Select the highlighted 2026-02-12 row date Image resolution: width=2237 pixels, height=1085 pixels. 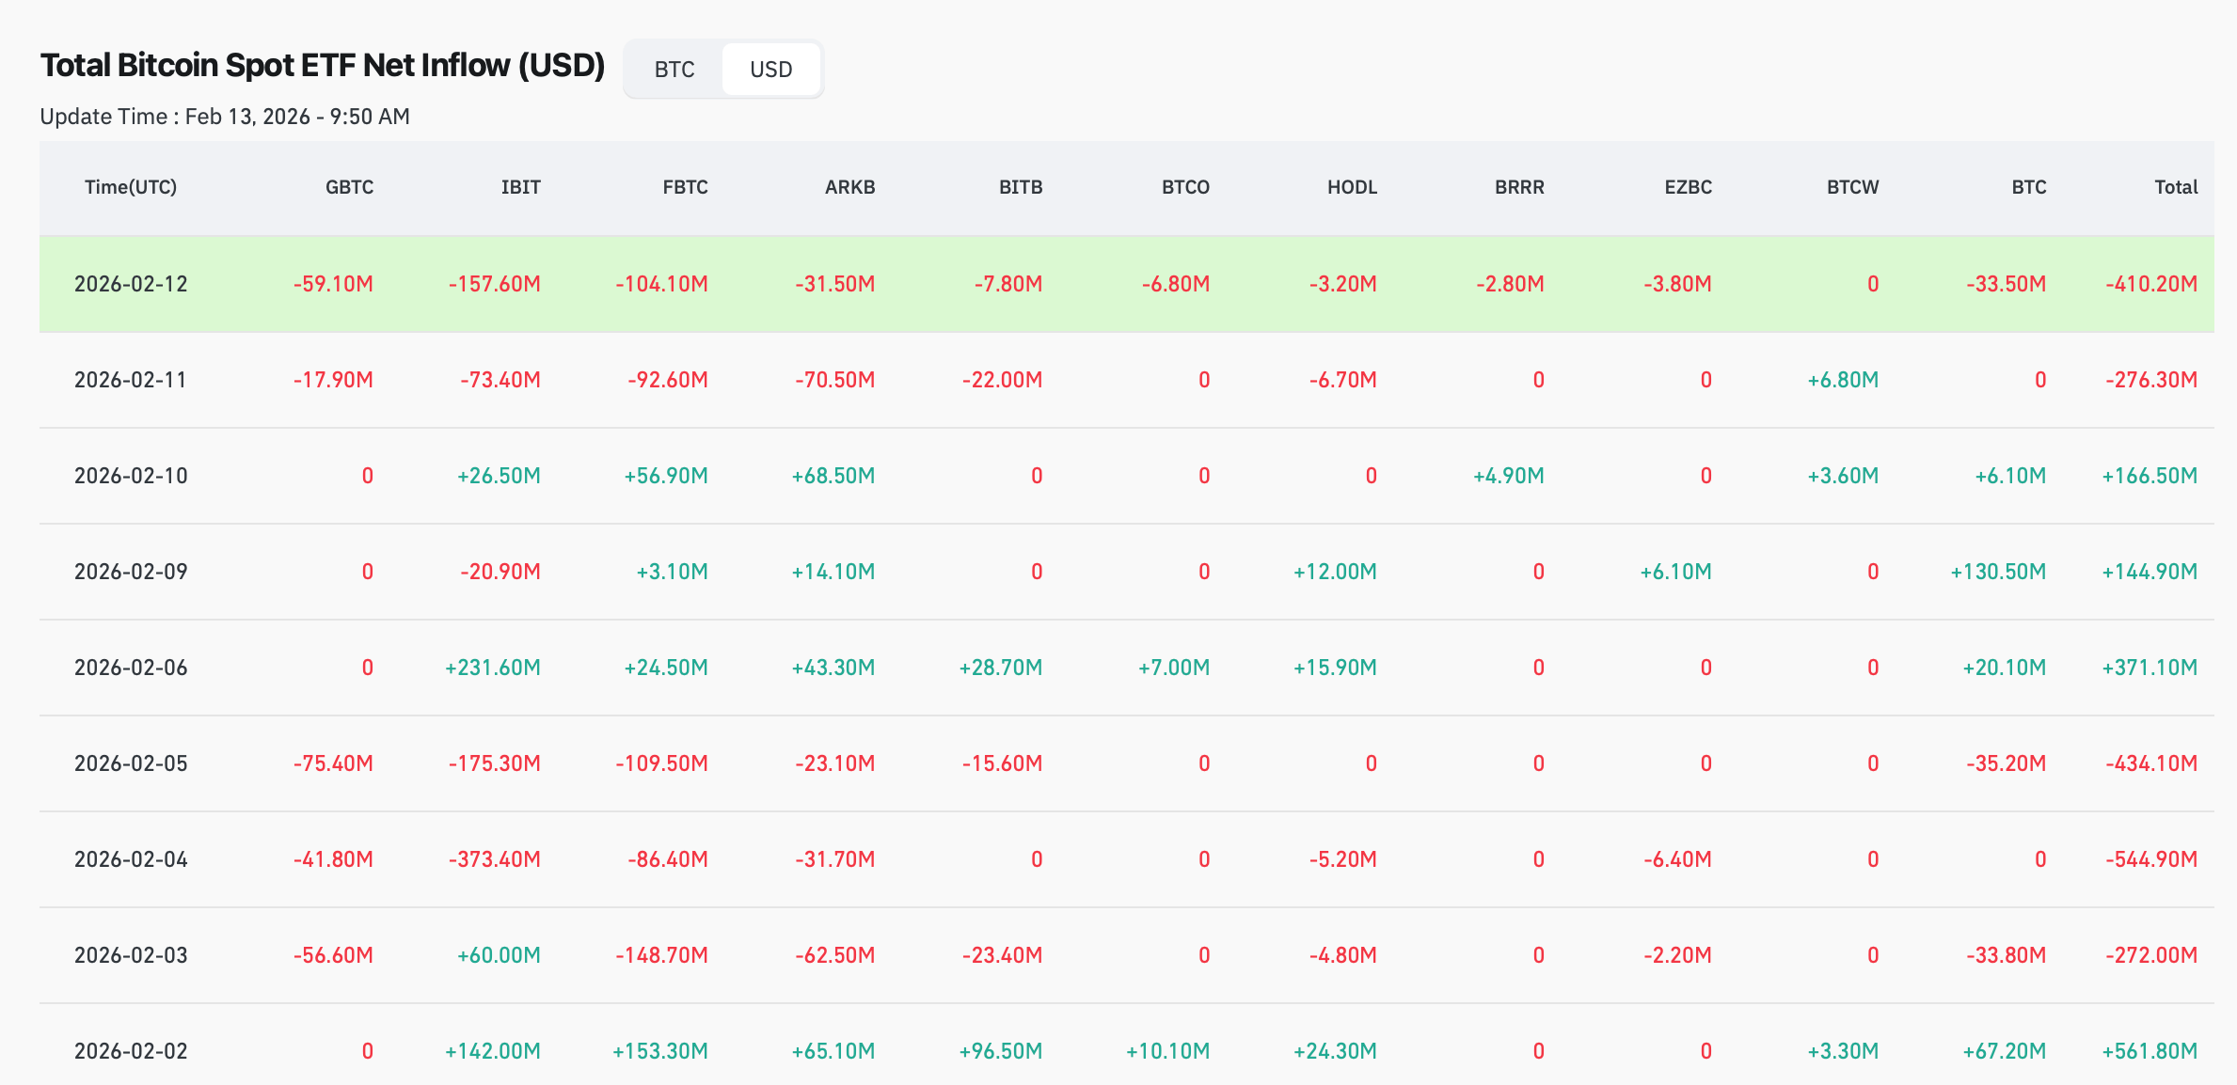pos(131,284)
